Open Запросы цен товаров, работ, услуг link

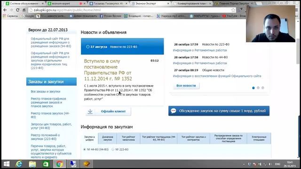(51, 126)
